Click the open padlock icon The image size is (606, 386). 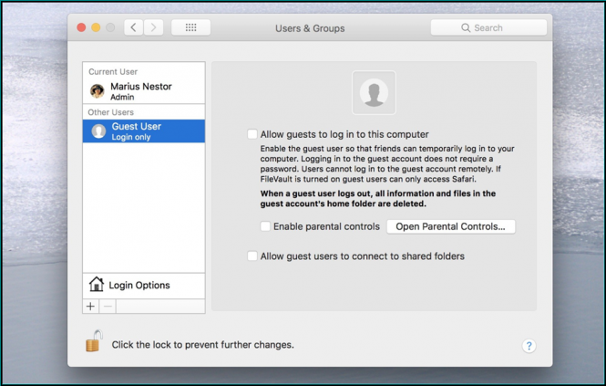coord(94,341)
